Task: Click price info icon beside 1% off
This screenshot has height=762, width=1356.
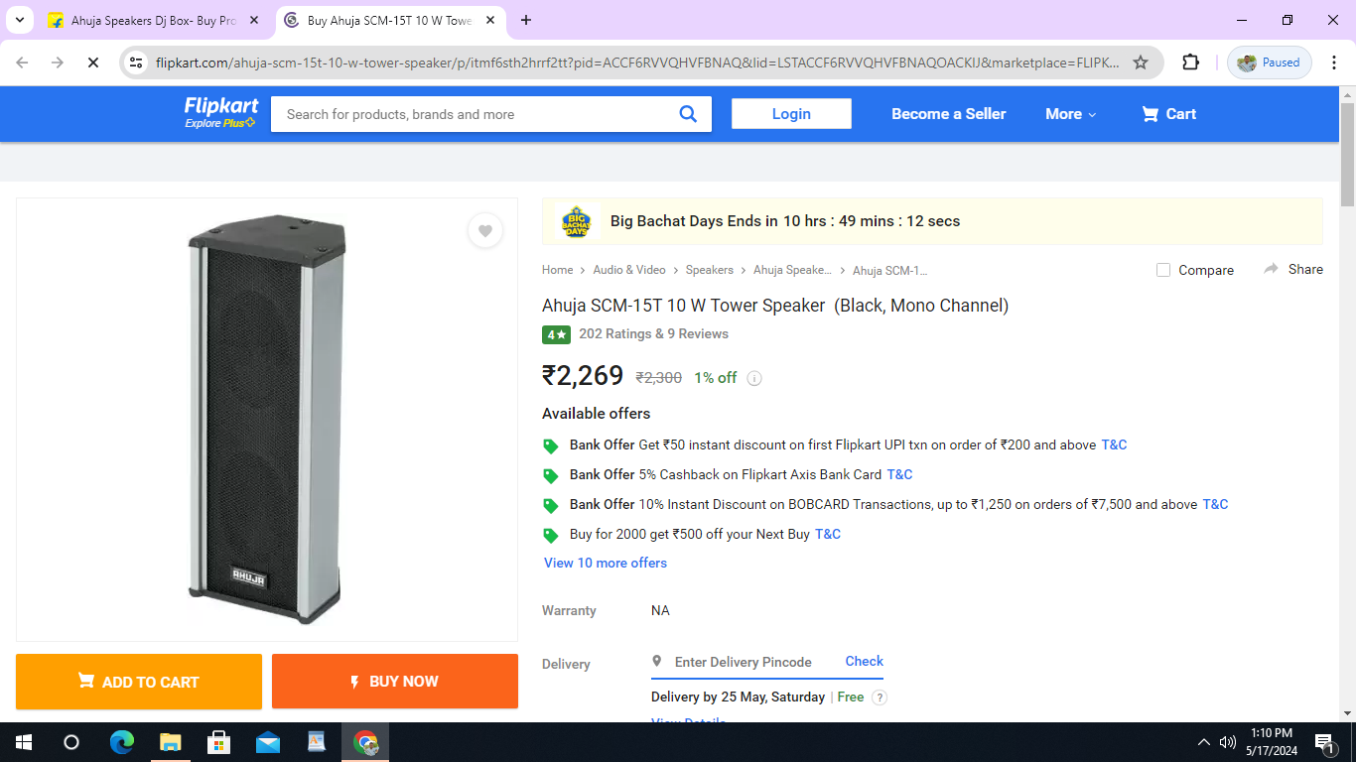Action: (754, 378)
